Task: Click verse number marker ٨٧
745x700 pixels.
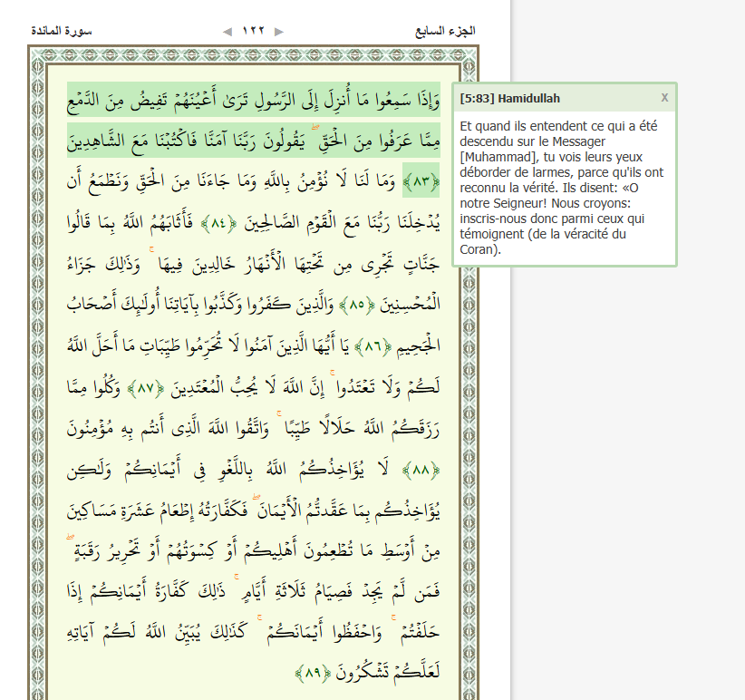Action: (145, 387)
